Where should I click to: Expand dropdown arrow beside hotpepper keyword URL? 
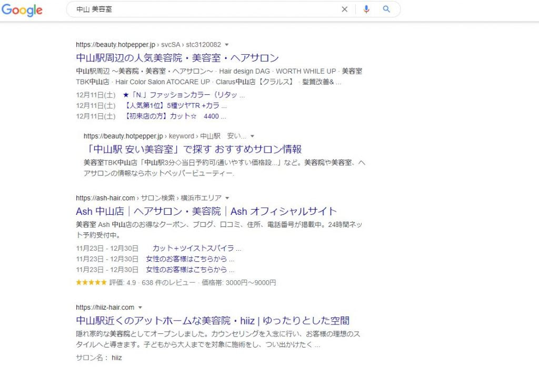(x=252, y=136)
